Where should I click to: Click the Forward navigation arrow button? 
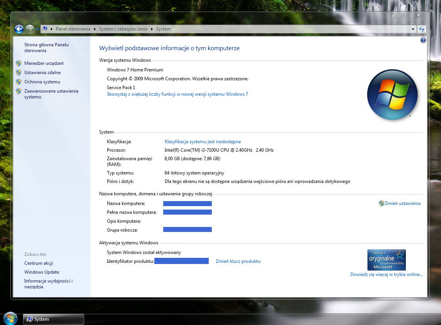point(30,29)
